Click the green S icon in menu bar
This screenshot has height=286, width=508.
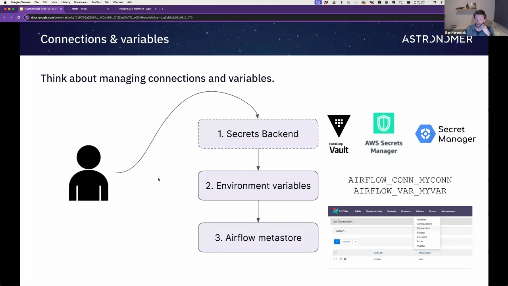(379, 2)
